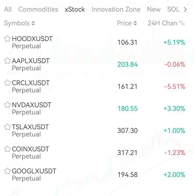Show more categories with right chevron

pos(185,9)
